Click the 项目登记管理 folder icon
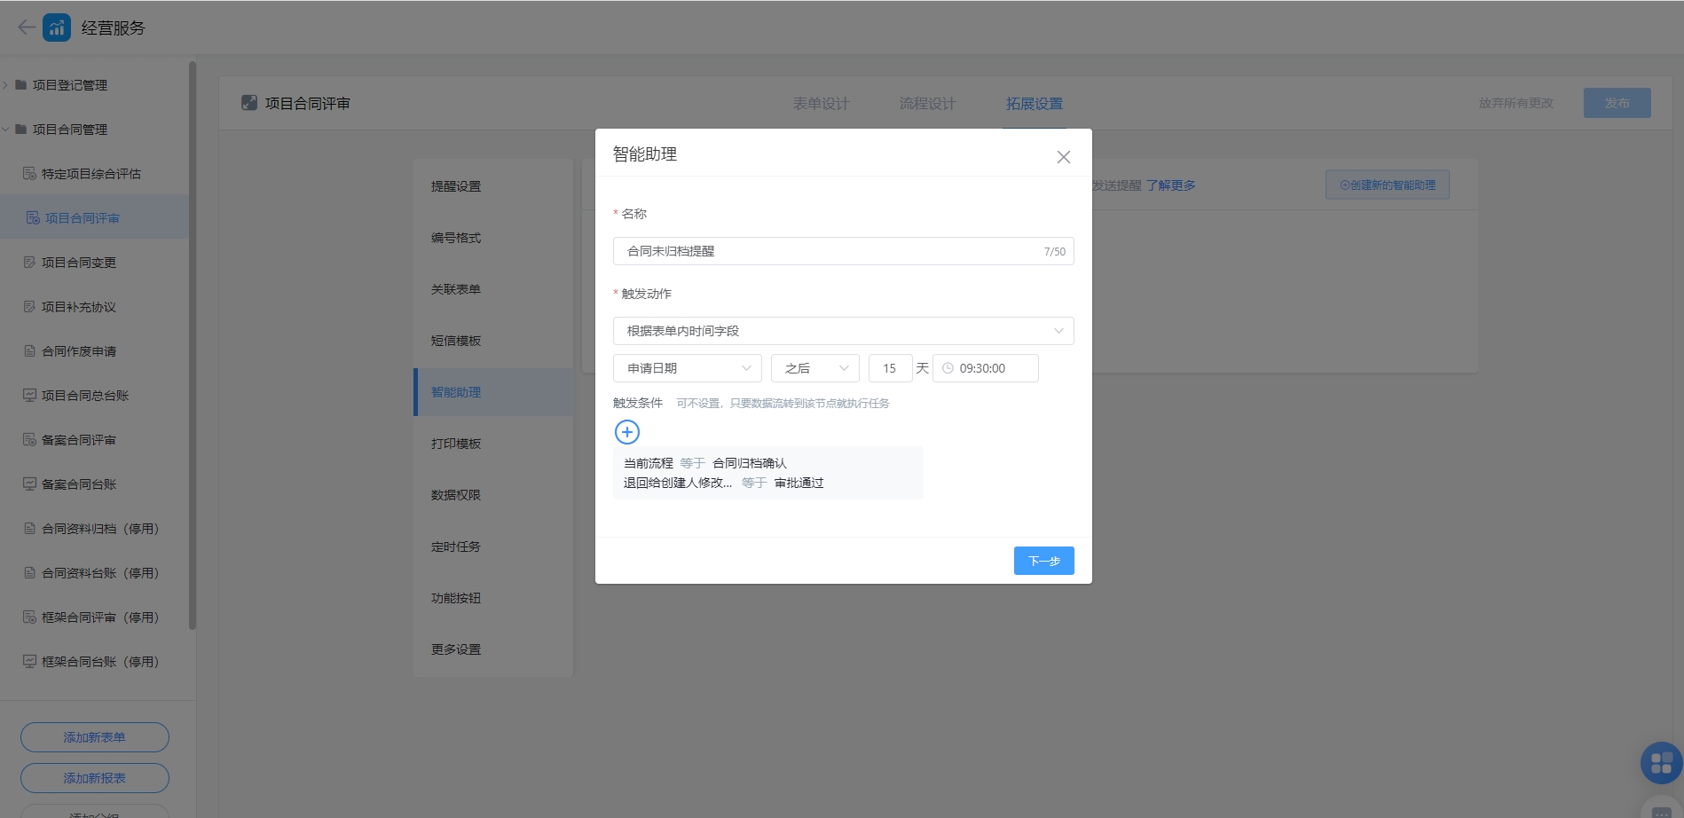 [x=20, y=85]
